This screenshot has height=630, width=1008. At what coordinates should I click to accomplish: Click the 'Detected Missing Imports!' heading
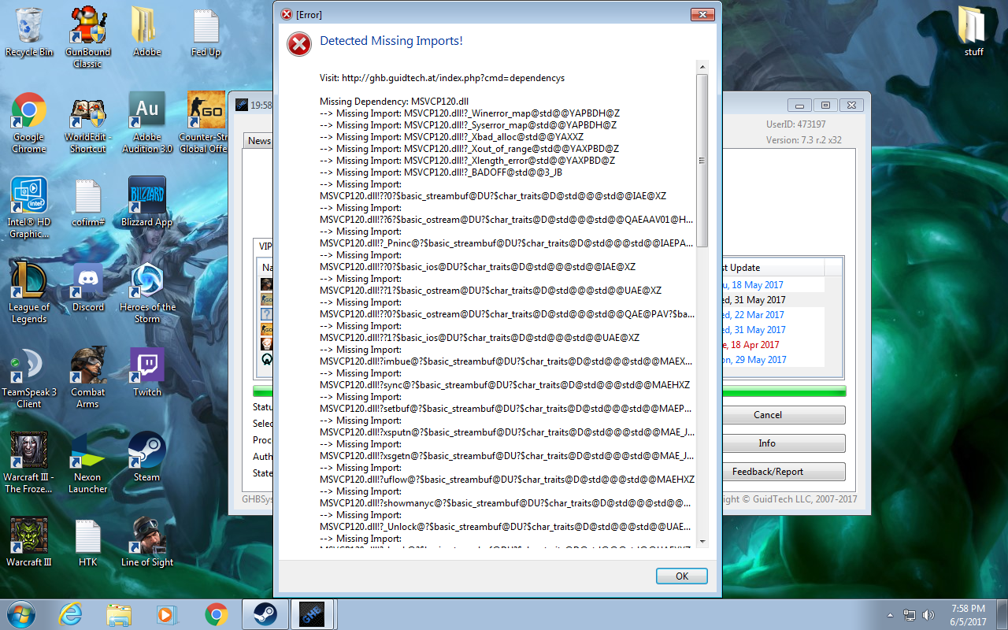point(391,41)
